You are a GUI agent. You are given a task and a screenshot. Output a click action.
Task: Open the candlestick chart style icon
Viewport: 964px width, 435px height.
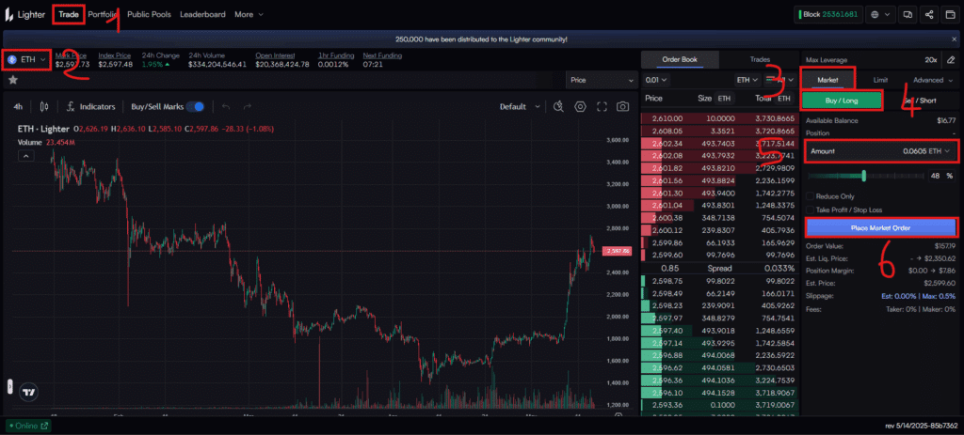(43, 107)
